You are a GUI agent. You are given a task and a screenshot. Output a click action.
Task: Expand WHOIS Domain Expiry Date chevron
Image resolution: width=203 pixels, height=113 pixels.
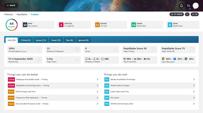(x=194, y=104)
